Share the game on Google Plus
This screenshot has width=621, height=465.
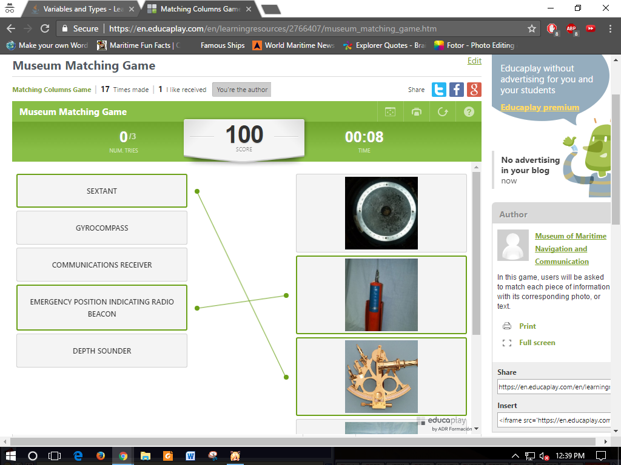pos(474,90)
